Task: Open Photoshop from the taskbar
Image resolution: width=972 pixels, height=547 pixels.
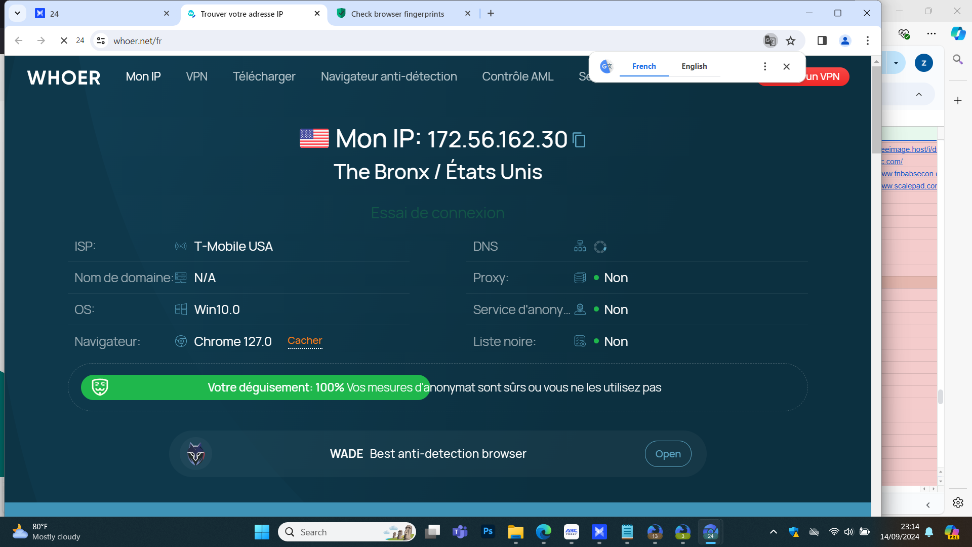Action: (488, 532)
